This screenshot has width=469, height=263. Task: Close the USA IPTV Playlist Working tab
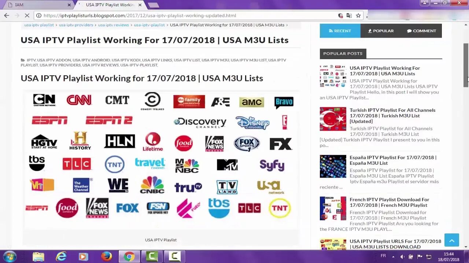pyautogui.click(x=140, y=5)
